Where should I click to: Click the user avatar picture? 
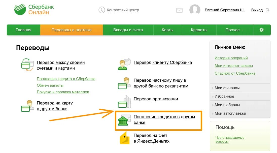195,9
